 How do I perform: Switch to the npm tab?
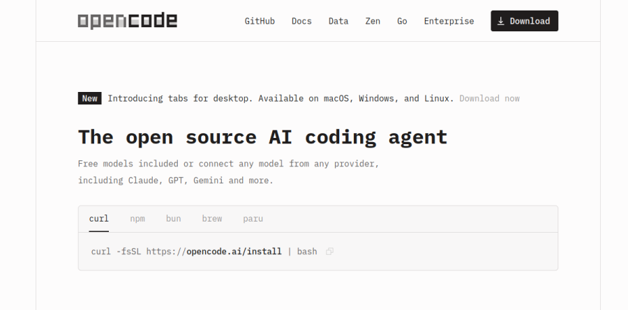click(137, 219)
